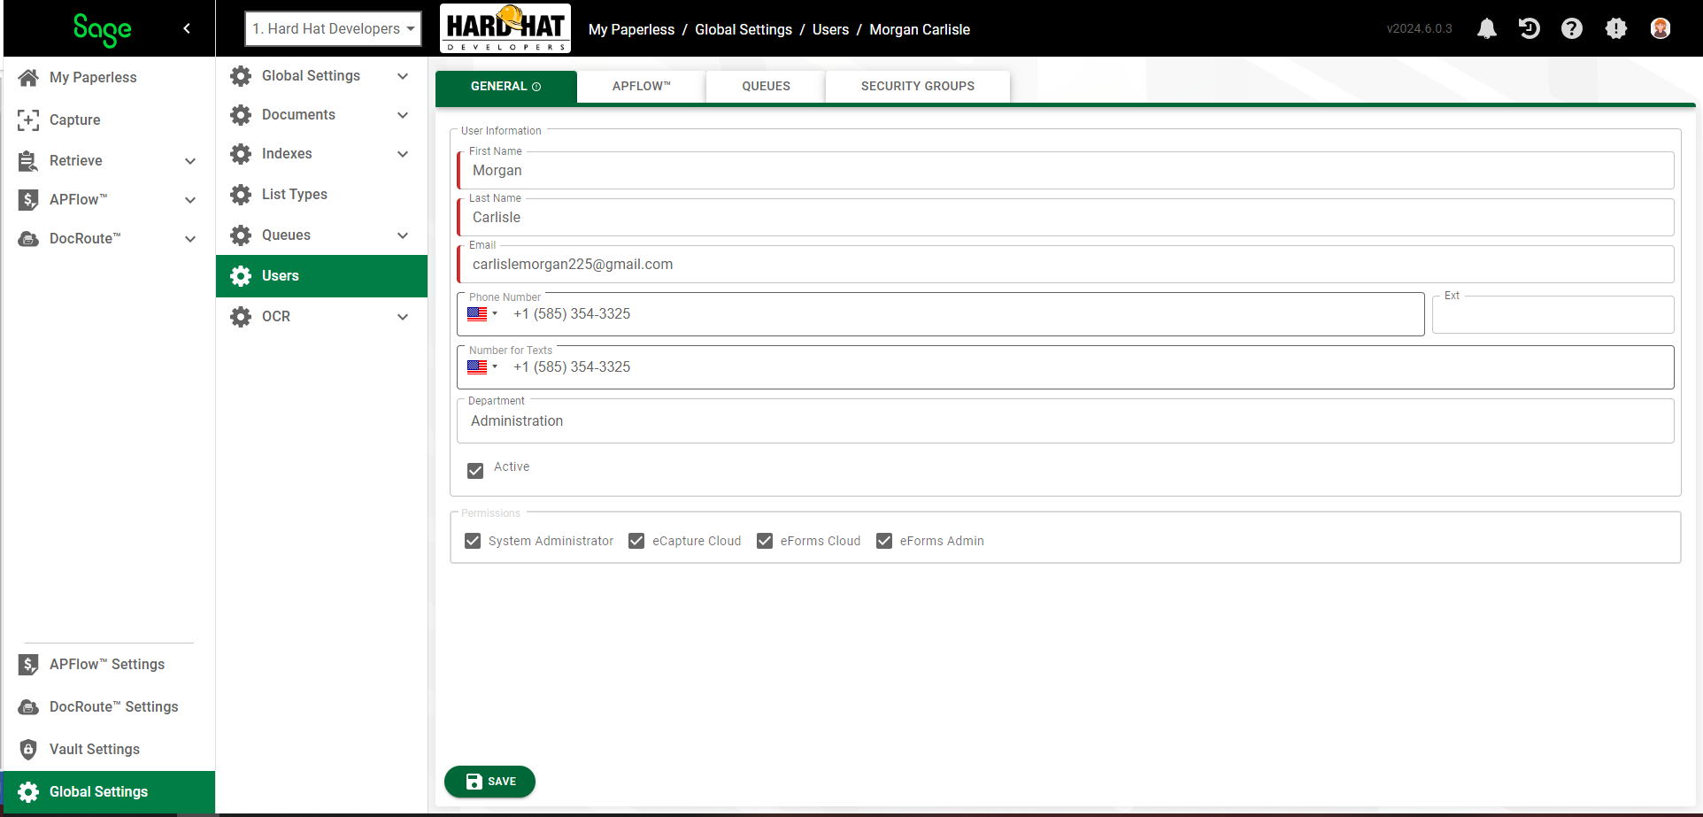The height and width of the screenshot is (817, 1703).
Task: Click the alert settings gear icon in header
Action: pos(1616,28)
